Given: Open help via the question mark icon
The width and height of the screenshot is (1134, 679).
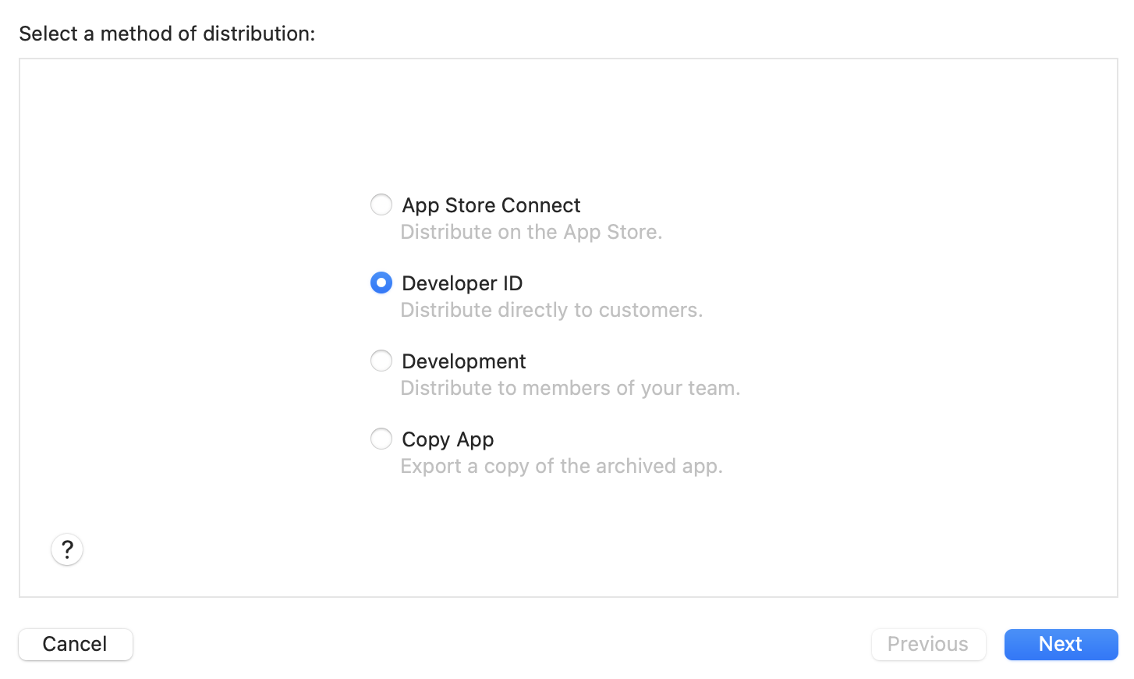Looking at the screenshot, I should click(x=67, y=549).
